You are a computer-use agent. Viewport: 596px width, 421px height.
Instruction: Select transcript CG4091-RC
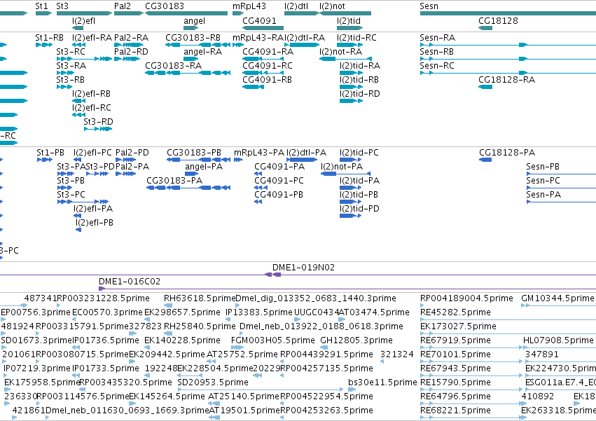coord(268,66)
